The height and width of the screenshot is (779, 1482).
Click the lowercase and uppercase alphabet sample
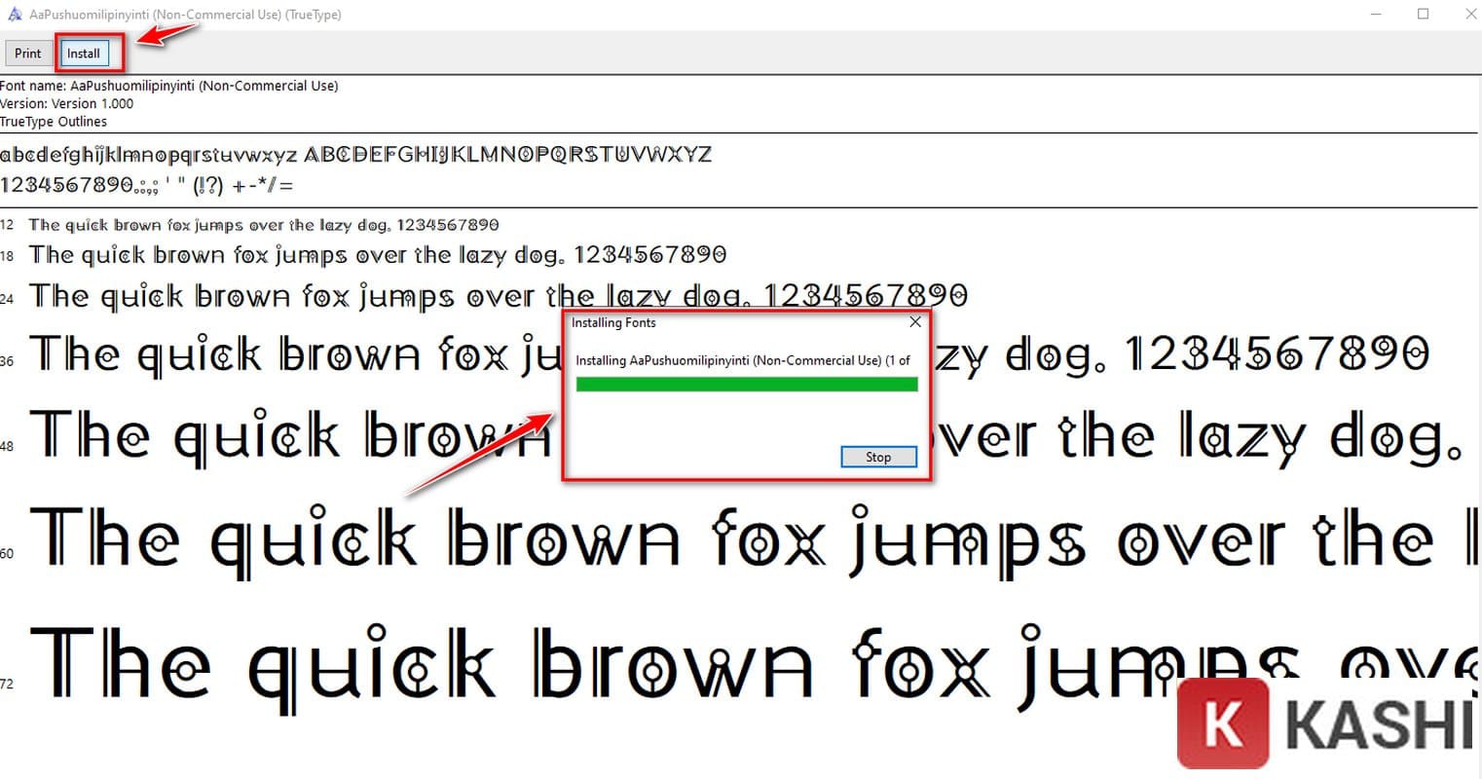coord(355,155)
